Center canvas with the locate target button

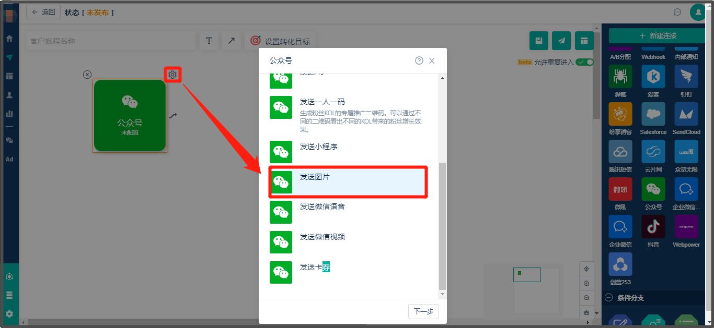586,269
